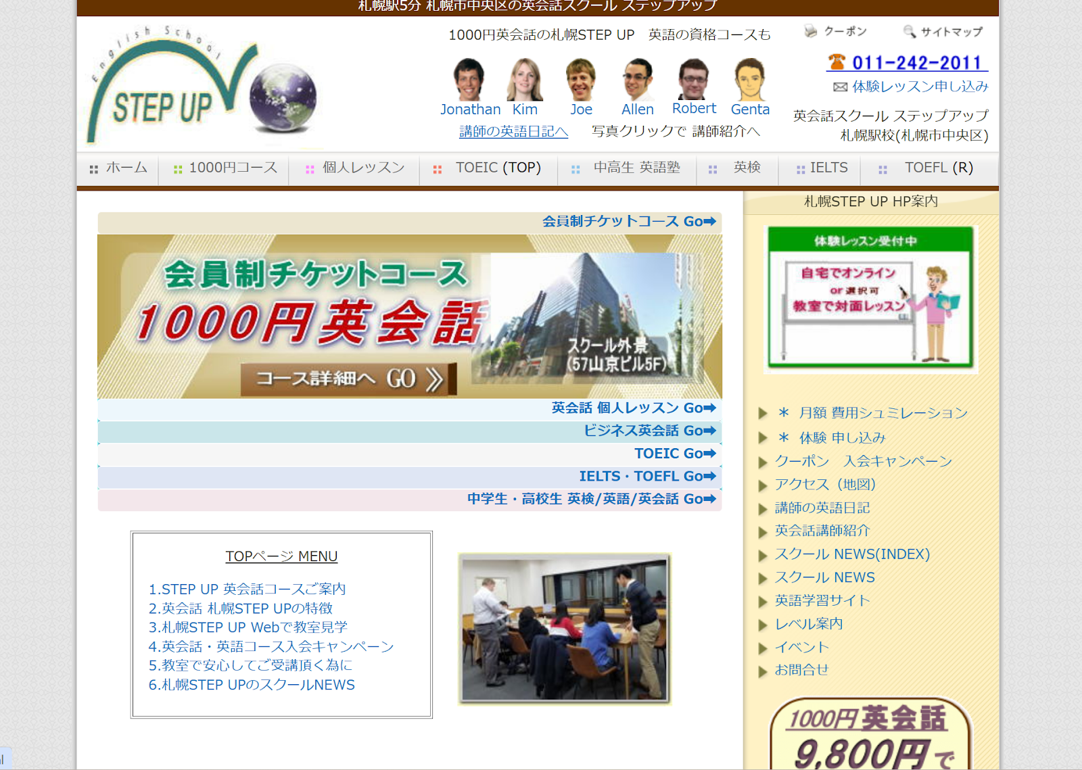Viewport: 1082px width, 770px height.
Task: Open Jonathan's teacher photo
Action: tap(469, 79)
